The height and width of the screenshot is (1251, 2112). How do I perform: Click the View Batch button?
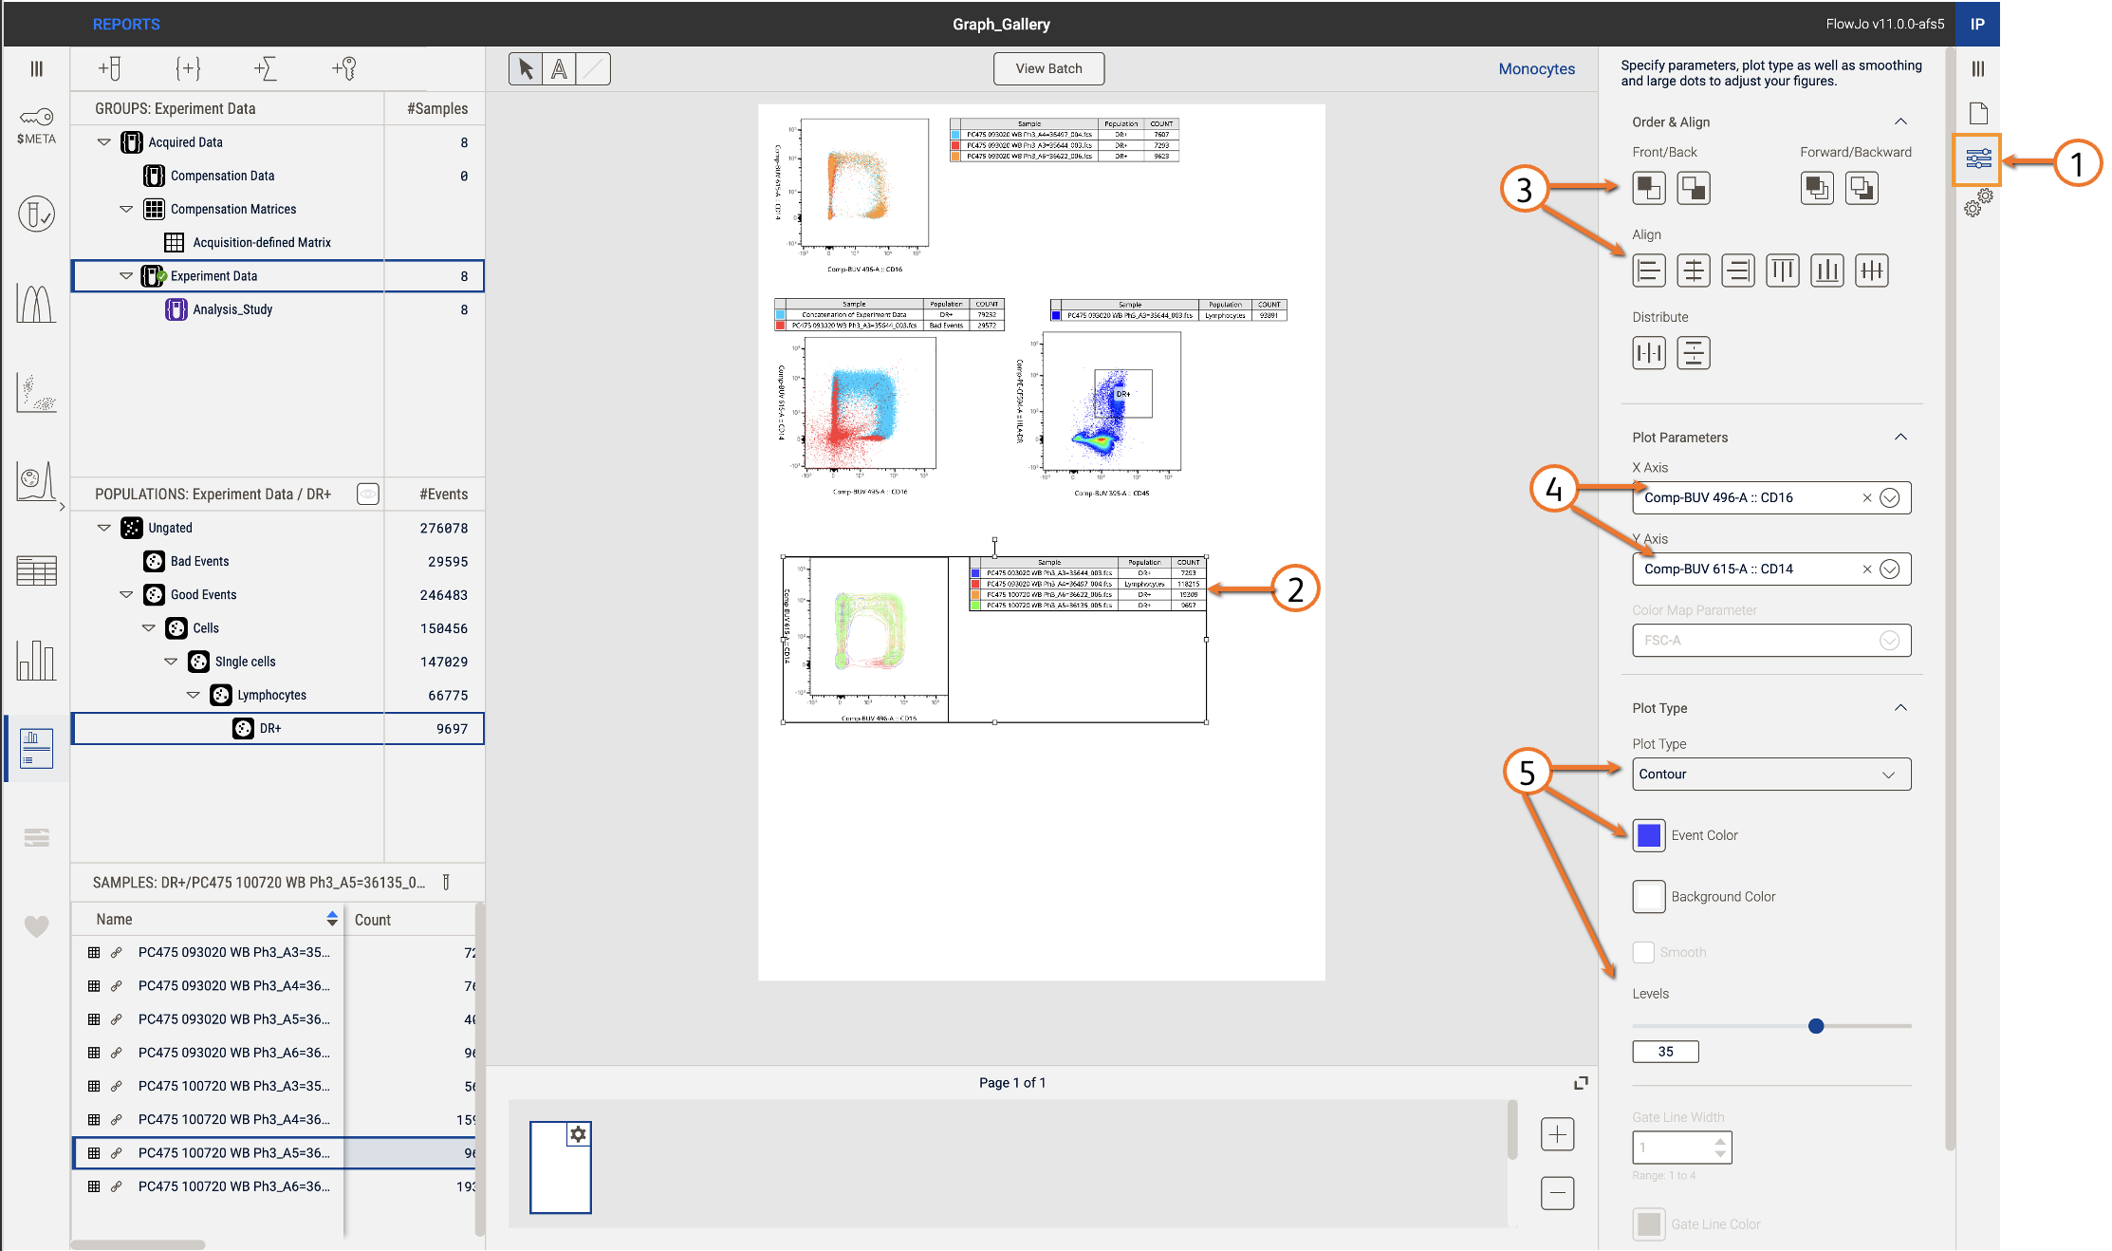pyautogui.click(x=1047, y=68)
